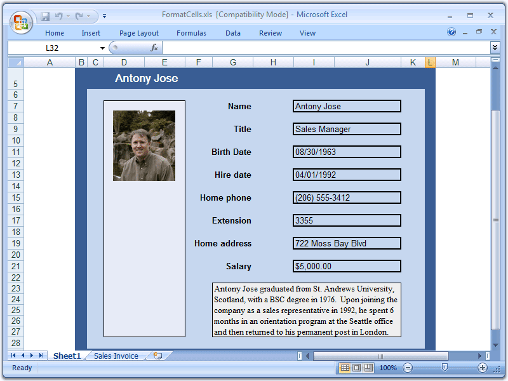Click the 100% zoom level button
Viewport: 508px width, 381px height.
pos(387,368)
